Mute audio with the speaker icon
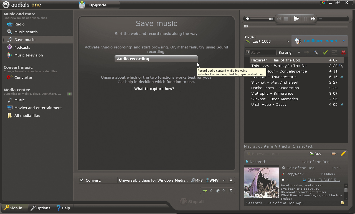This screenshot has width=355, height=214. click(247, 19)
